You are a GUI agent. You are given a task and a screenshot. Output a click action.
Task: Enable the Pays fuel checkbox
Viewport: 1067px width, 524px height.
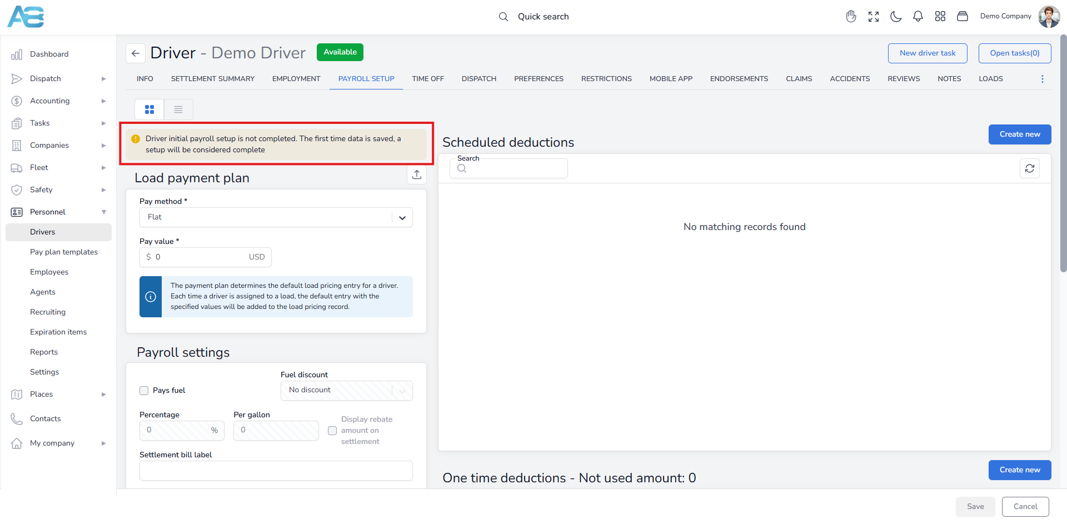144,391
